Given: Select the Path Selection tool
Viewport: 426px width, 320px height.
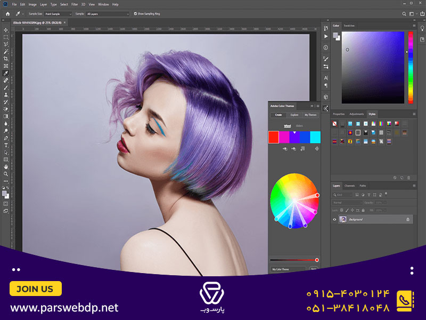Looking at the screenshot, I should click(6, 153).
